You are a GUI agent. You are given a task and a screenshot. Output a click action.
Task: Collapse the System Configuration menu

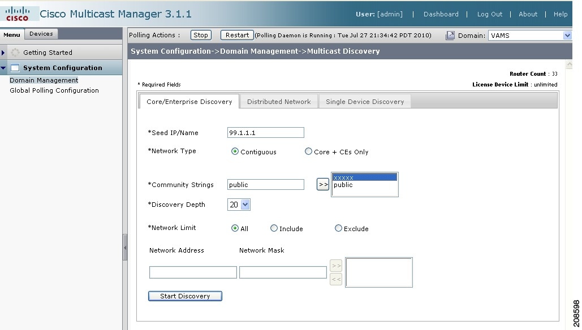(x=3, y=68)
